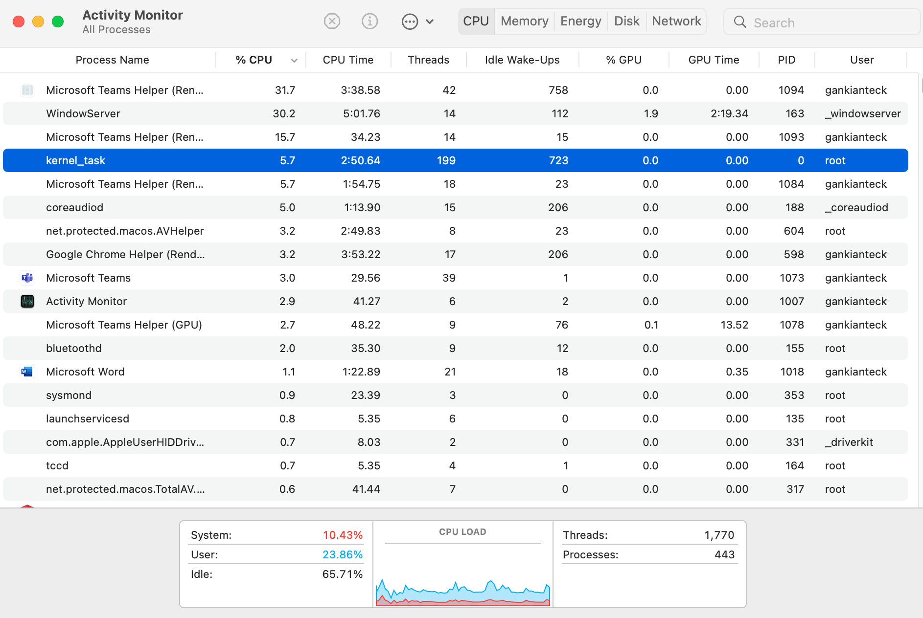Expand the options dropdown chevron
This screenshot has width=923, height=618.
pyautogui.click(x=430, y=22)
